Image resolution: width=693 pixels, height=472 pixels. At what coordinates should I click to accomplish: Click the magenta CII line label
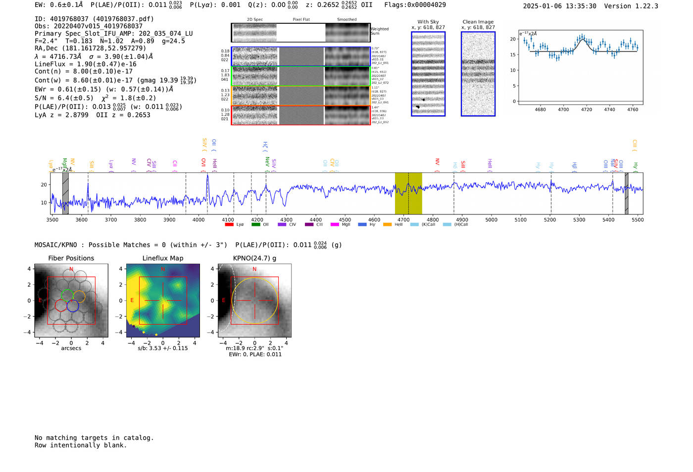pos(175,166)
